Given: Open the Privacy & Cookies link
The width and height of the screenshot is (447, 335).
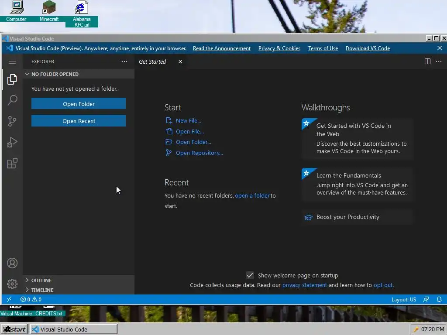Looking at the screenshot, I should pos(279,48).
